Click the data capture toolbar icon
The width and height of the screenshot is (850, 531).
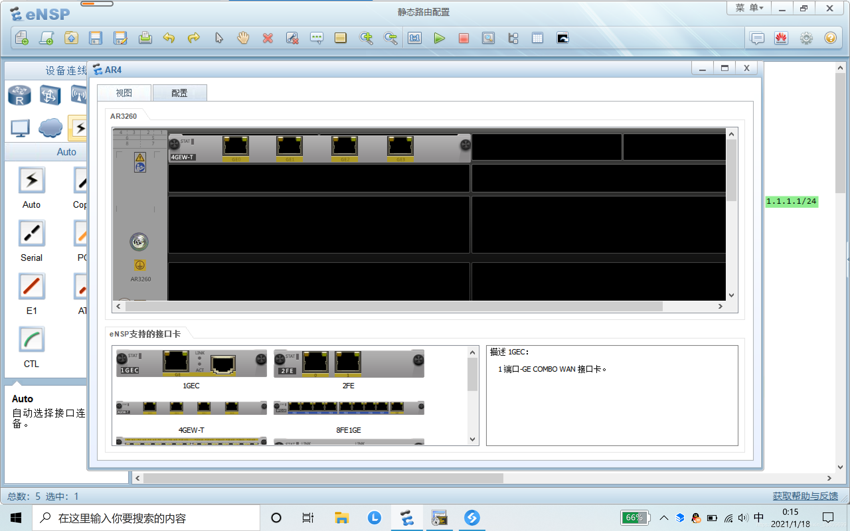tap(488, 38)
